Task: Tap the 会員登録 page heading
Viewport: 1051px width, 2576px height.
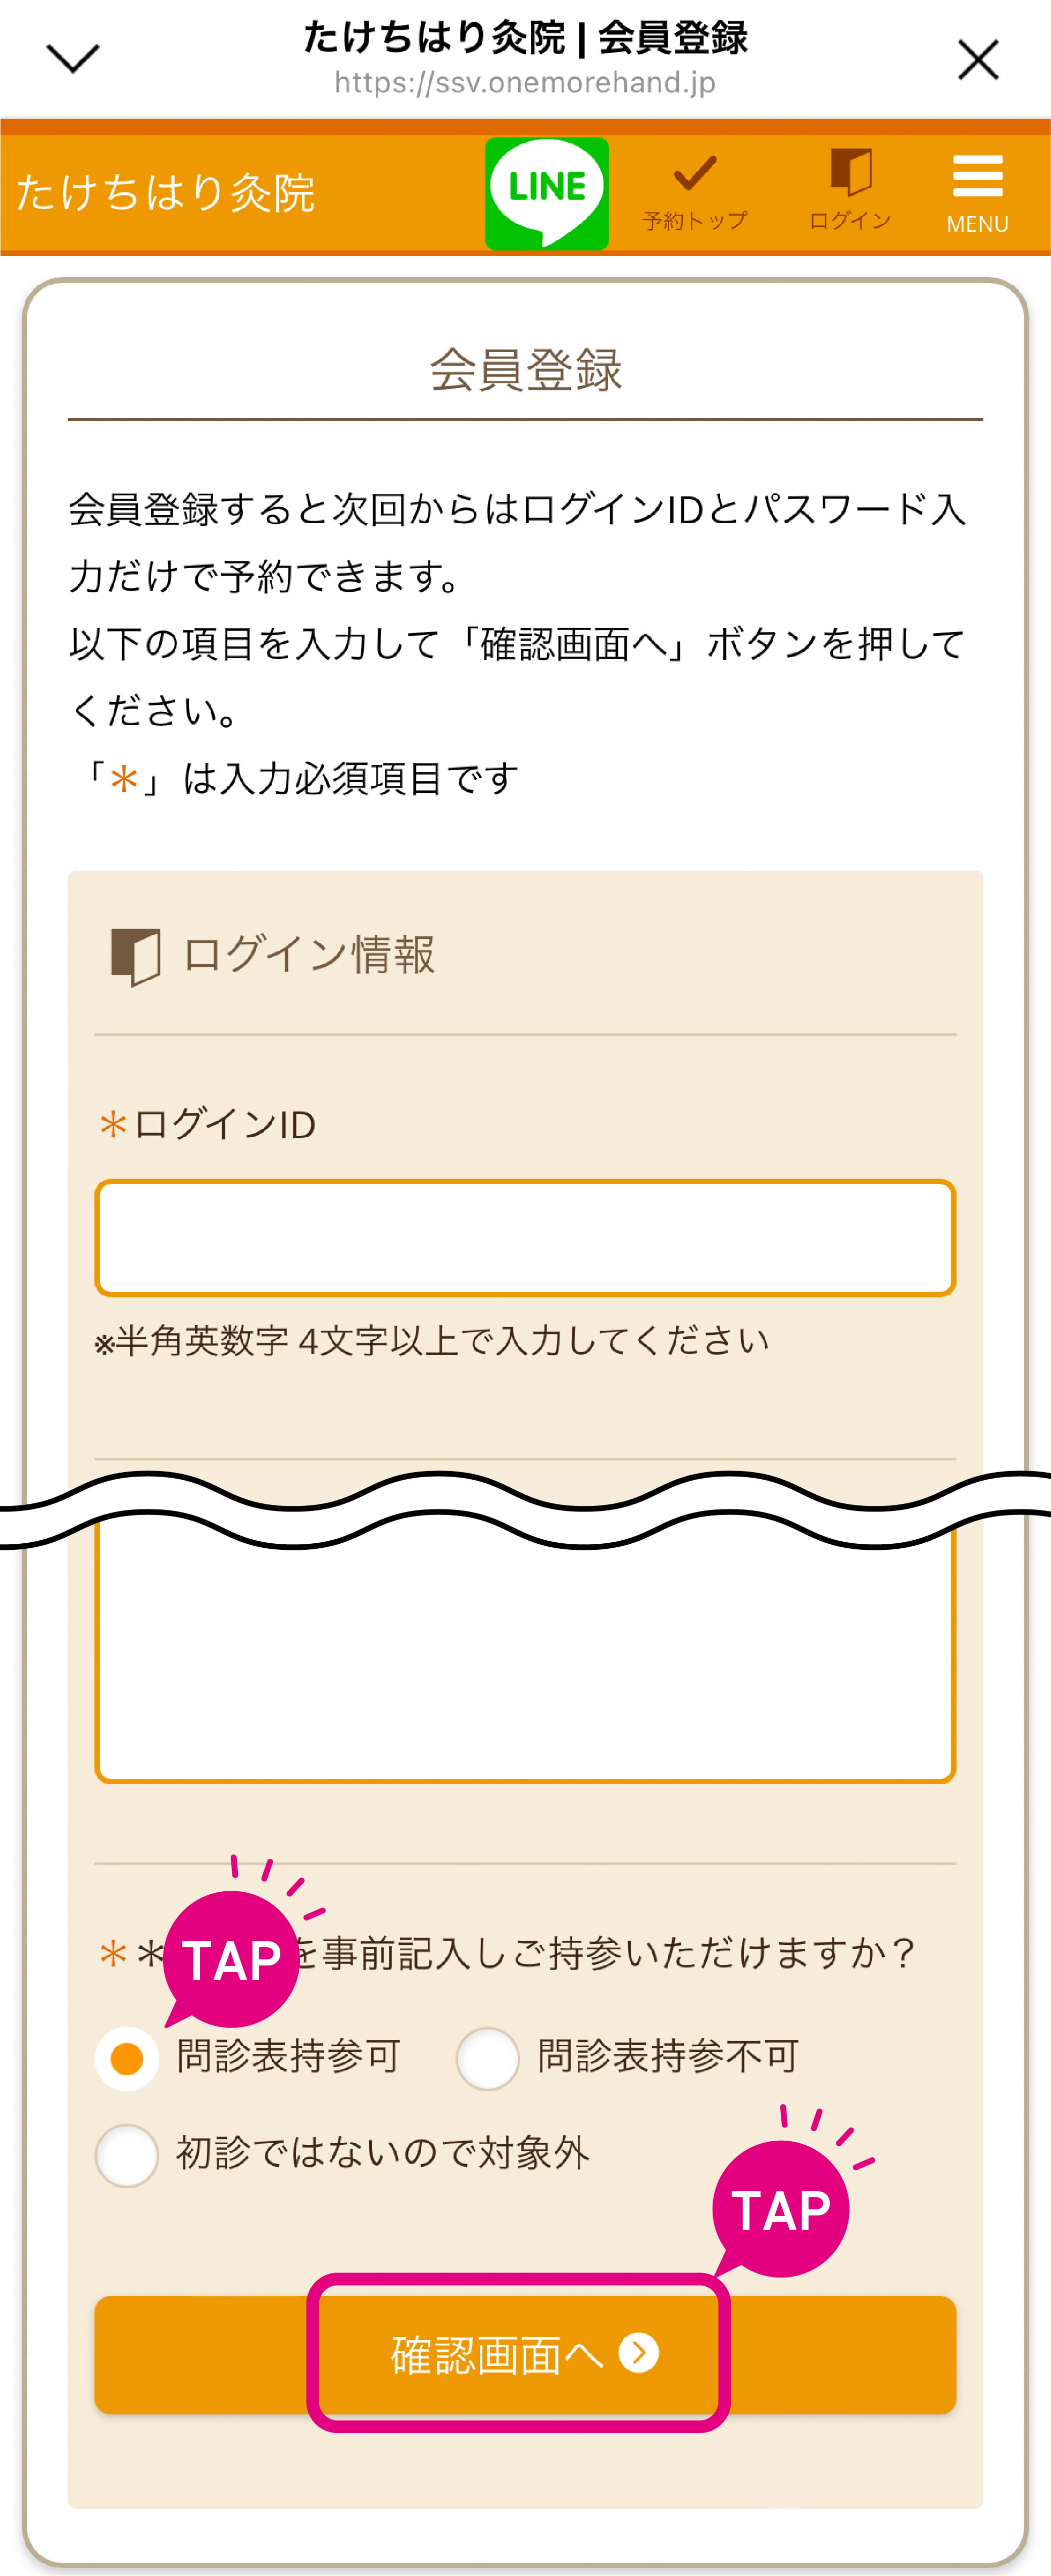Action: 525,370
